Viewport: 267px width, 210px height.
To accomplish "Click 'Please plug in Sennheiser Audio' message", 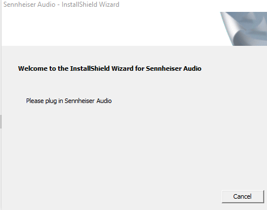I will coord(69,101).
